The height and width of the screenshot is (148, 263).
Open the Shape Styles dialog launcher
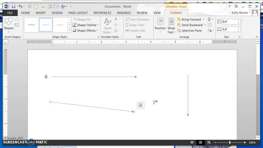(x=98, y=37)
